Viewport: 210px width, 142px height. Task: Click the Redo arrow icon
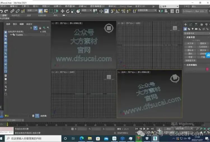pos(6,11)
